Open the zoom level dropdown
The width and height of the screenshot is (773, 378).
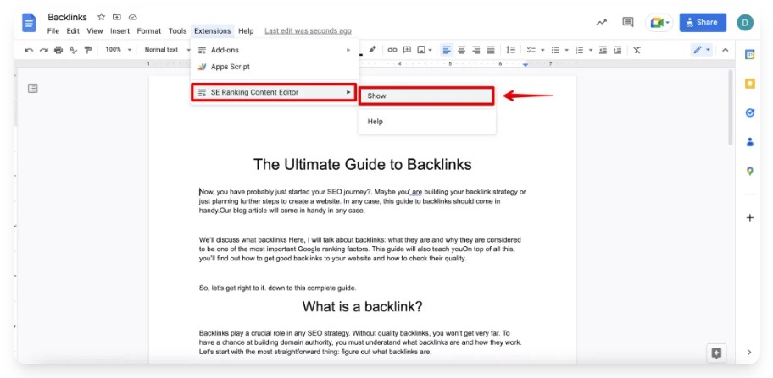pos(119,50)
